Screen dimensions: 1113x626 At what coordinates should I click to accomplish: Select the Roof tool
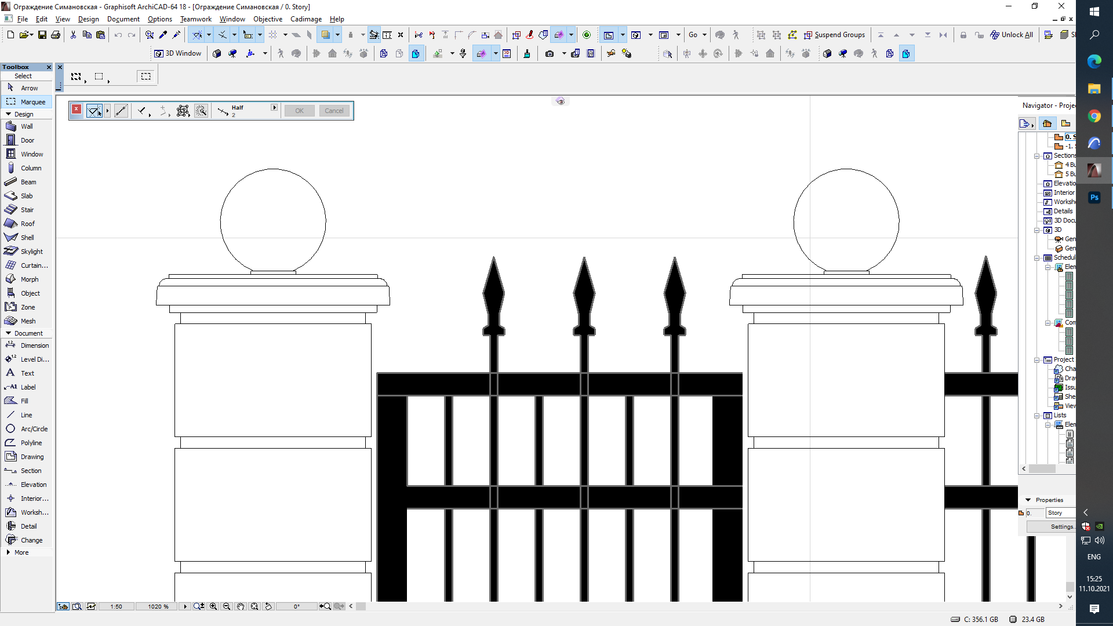coord(27,224)
